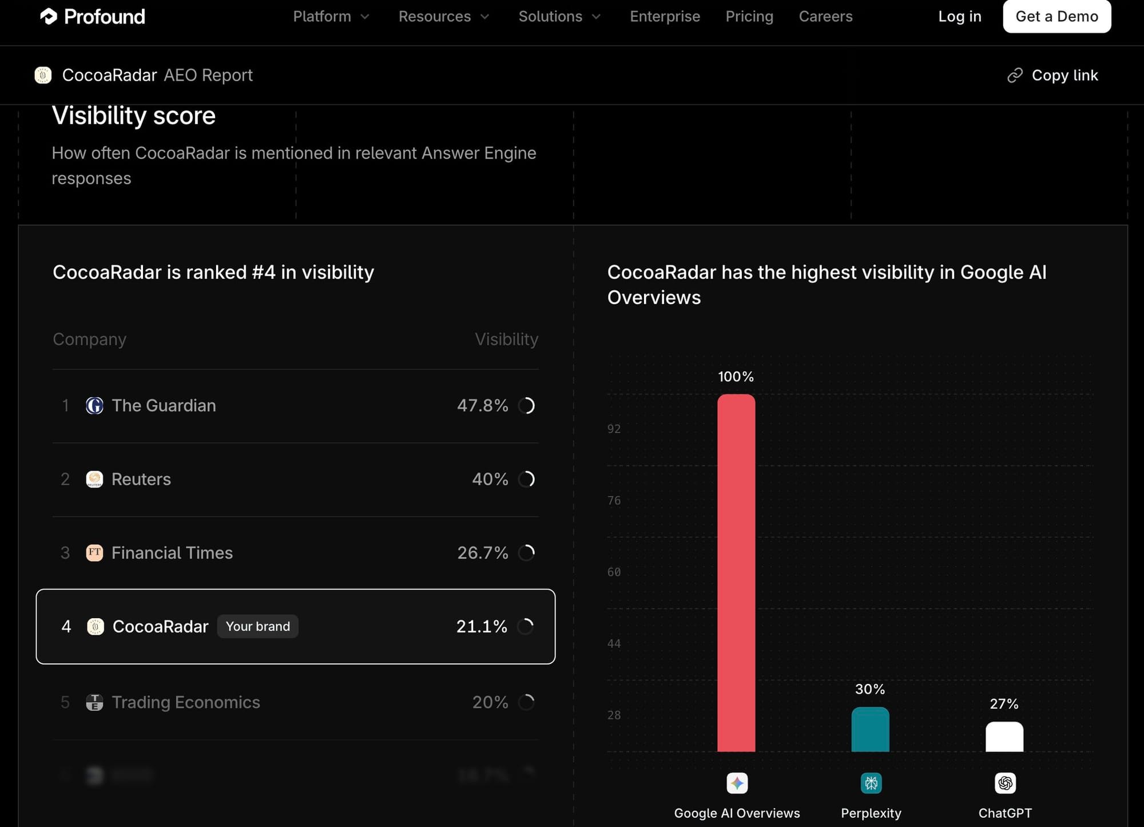
Task: Go to the Enterprise page
Action: 665,17
